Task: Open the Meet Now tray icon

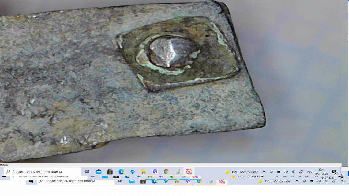Action: click(x=271, y=172)
